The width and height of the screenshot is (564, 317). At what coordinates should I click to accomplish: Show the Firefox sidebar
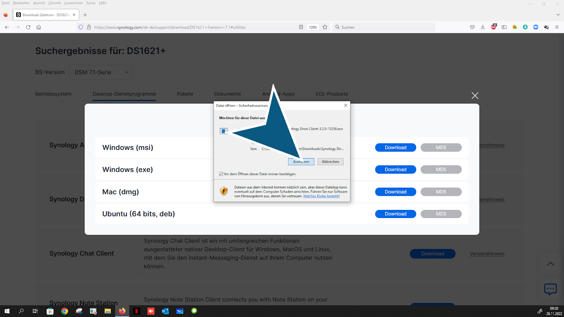point(504,27)
